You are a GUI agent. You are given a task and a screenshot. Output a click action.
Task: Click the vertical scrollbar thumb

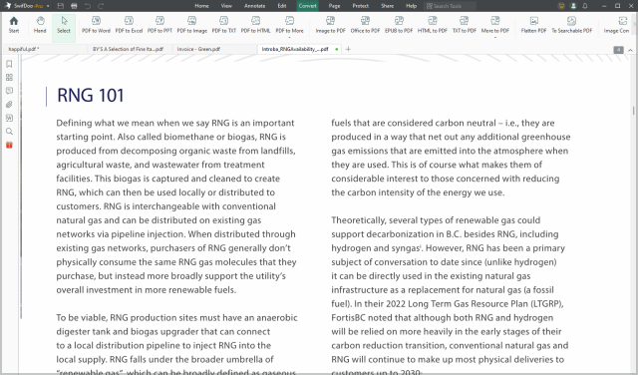[634, 111]
